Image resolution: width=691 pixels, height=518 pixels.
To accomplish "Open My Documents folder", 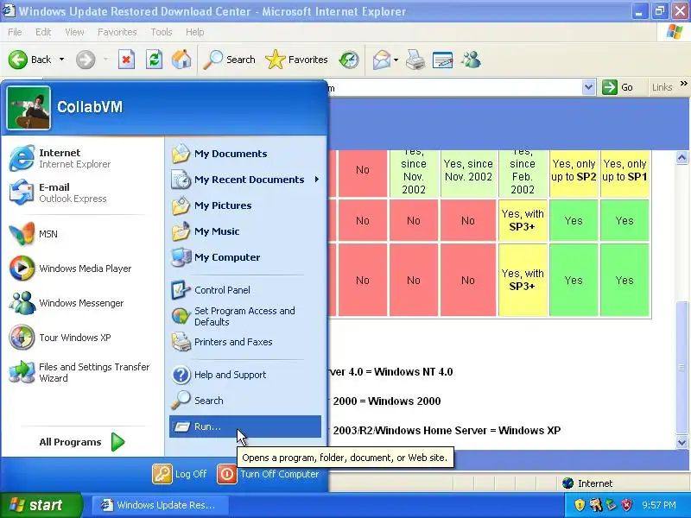I will [x=245, y=154].
